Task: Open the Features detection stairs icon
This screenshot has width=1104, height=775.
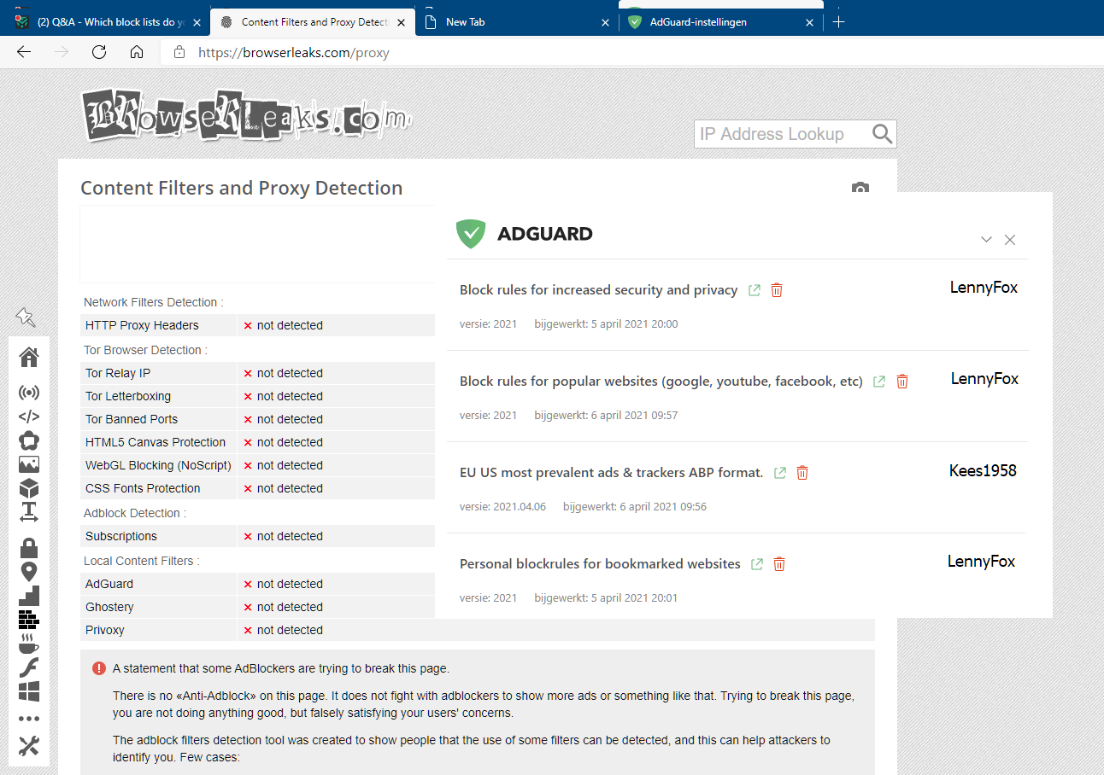Action: coord(29,595)
